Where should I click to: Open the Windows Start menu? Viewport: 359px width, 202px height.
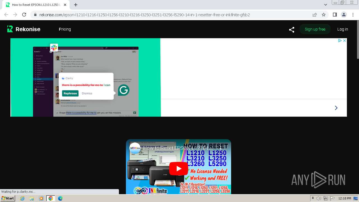click(x=8, y=198)
